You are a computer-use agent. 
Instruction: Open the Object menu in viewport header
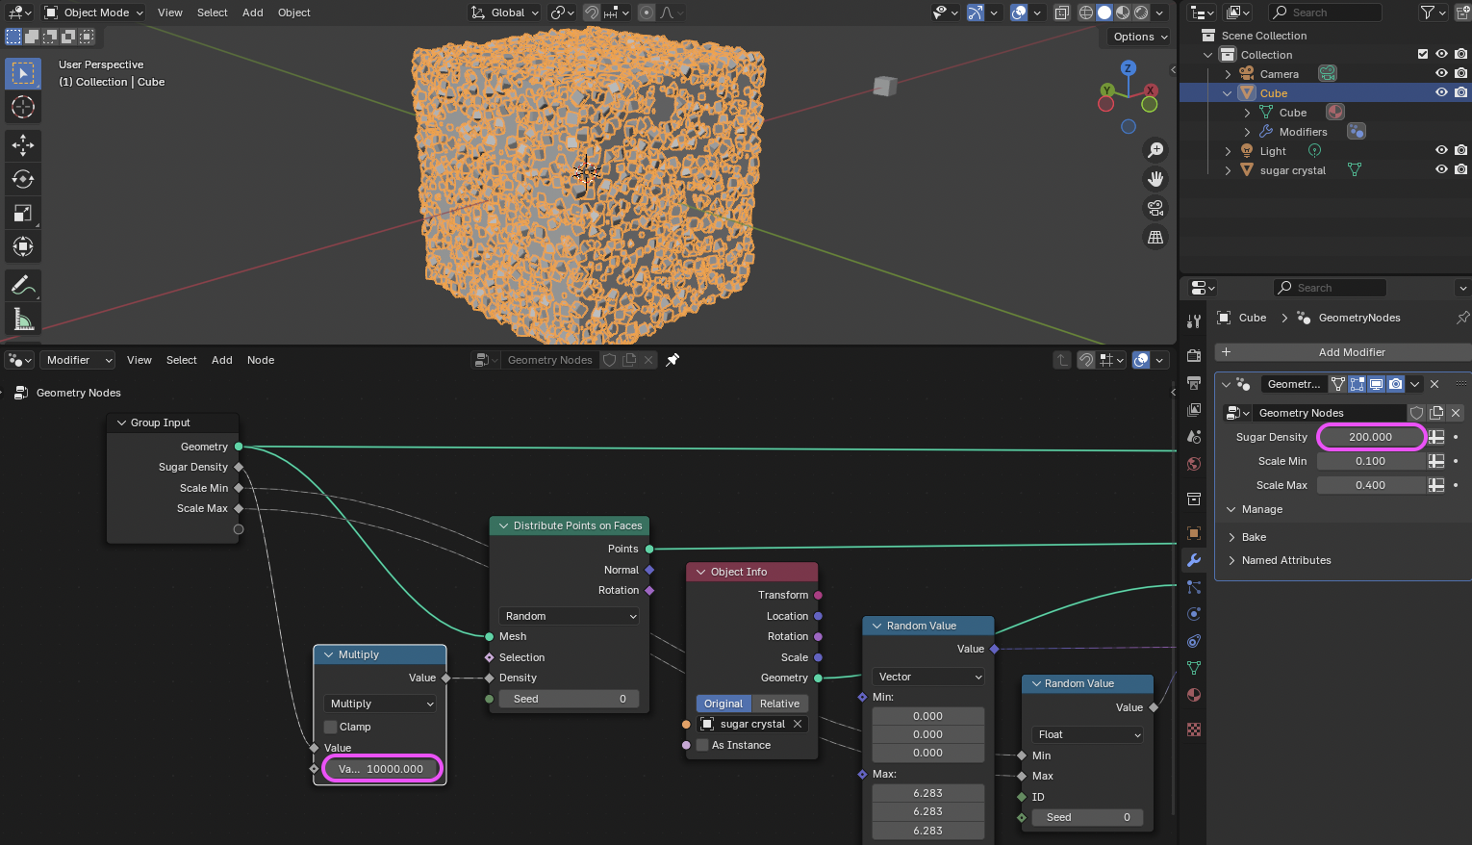tap(293, 13)
